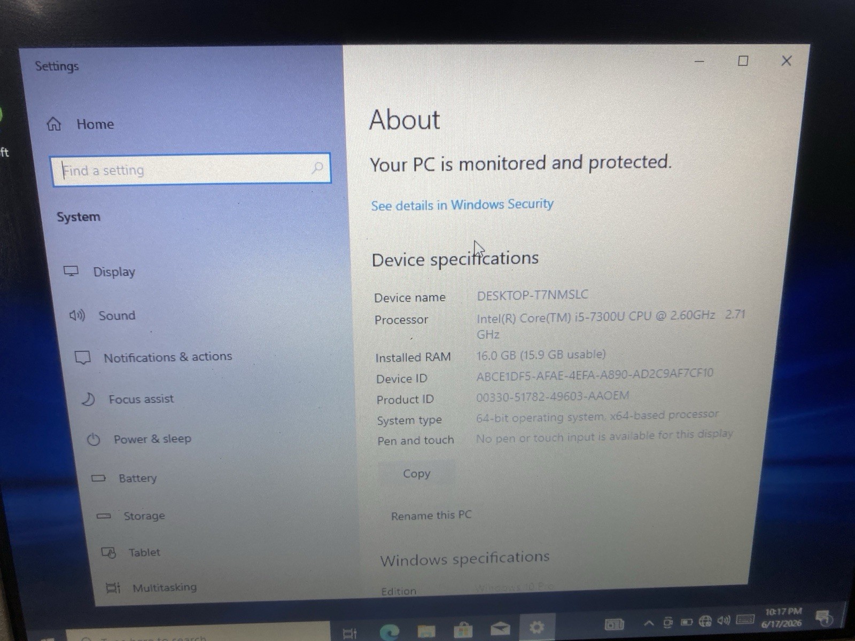The width and height of the screenshot is (855, 641).
Task: Open Task View from taskbar
Action: [x=349, y=633]
